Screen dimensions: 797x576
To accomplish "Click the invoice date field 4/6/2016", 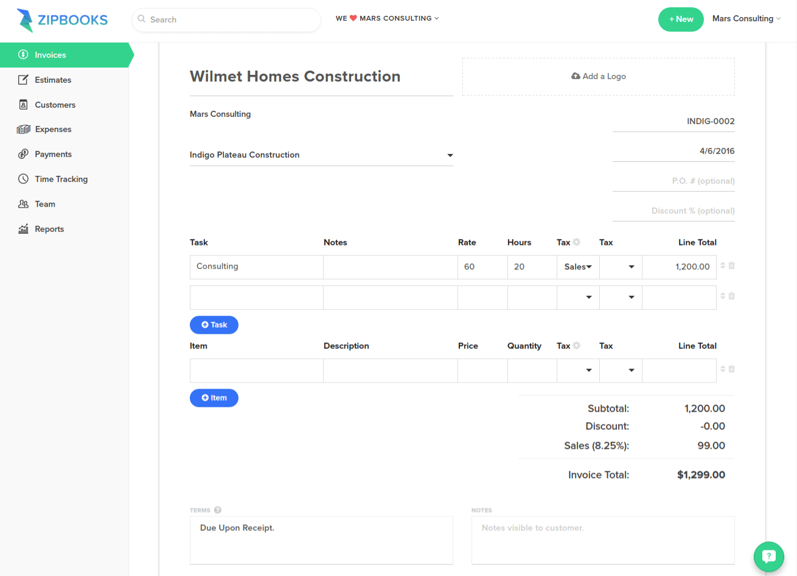I will coord(673,151).
